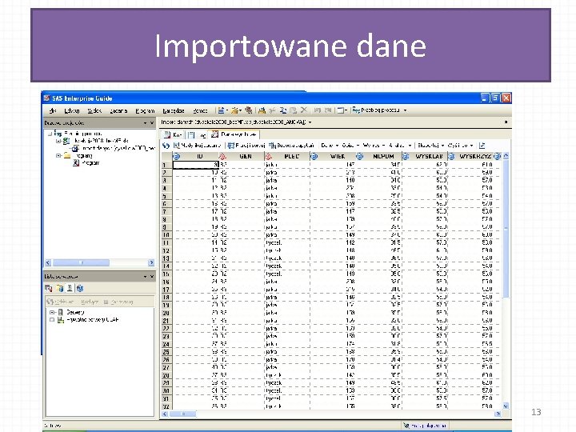Click the window layout toolbar icon

pos(341,110)
